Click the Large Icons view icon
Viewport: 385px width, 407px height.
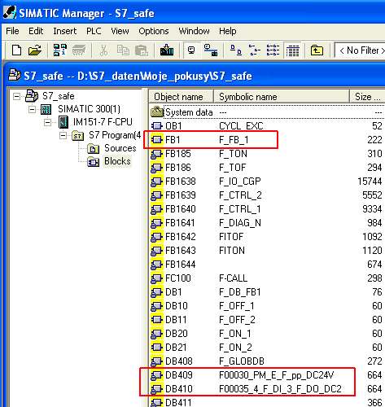(235, 50)
